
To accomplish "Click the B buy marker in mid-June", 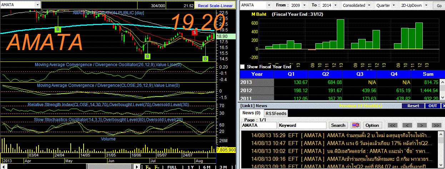I will 147,56.
